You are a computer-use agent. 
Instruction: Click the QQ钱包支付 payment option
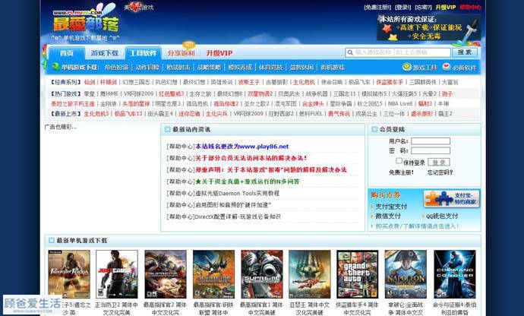point(442,216)
